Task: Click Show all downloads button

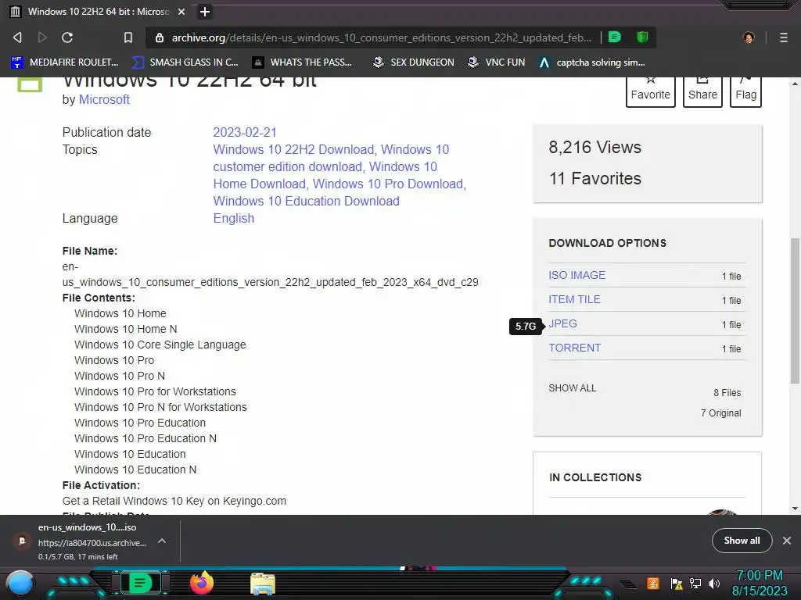Action: click(742, 541)
